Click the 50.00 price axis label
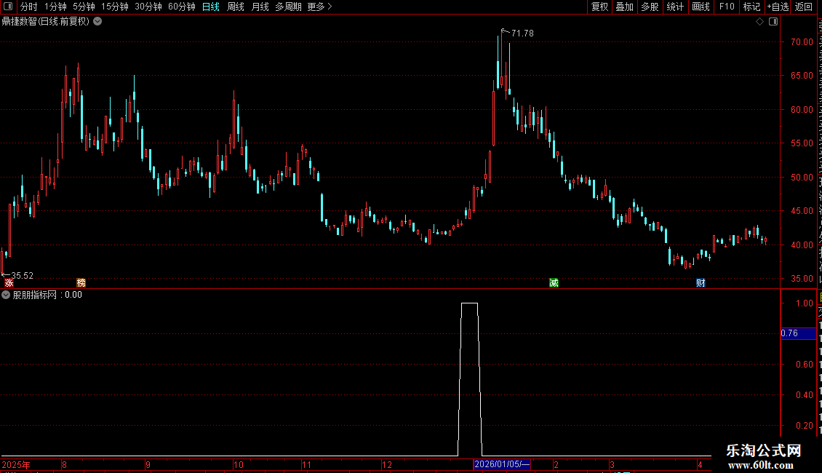Viewport: 822px width, 473px height. [802, 178]
